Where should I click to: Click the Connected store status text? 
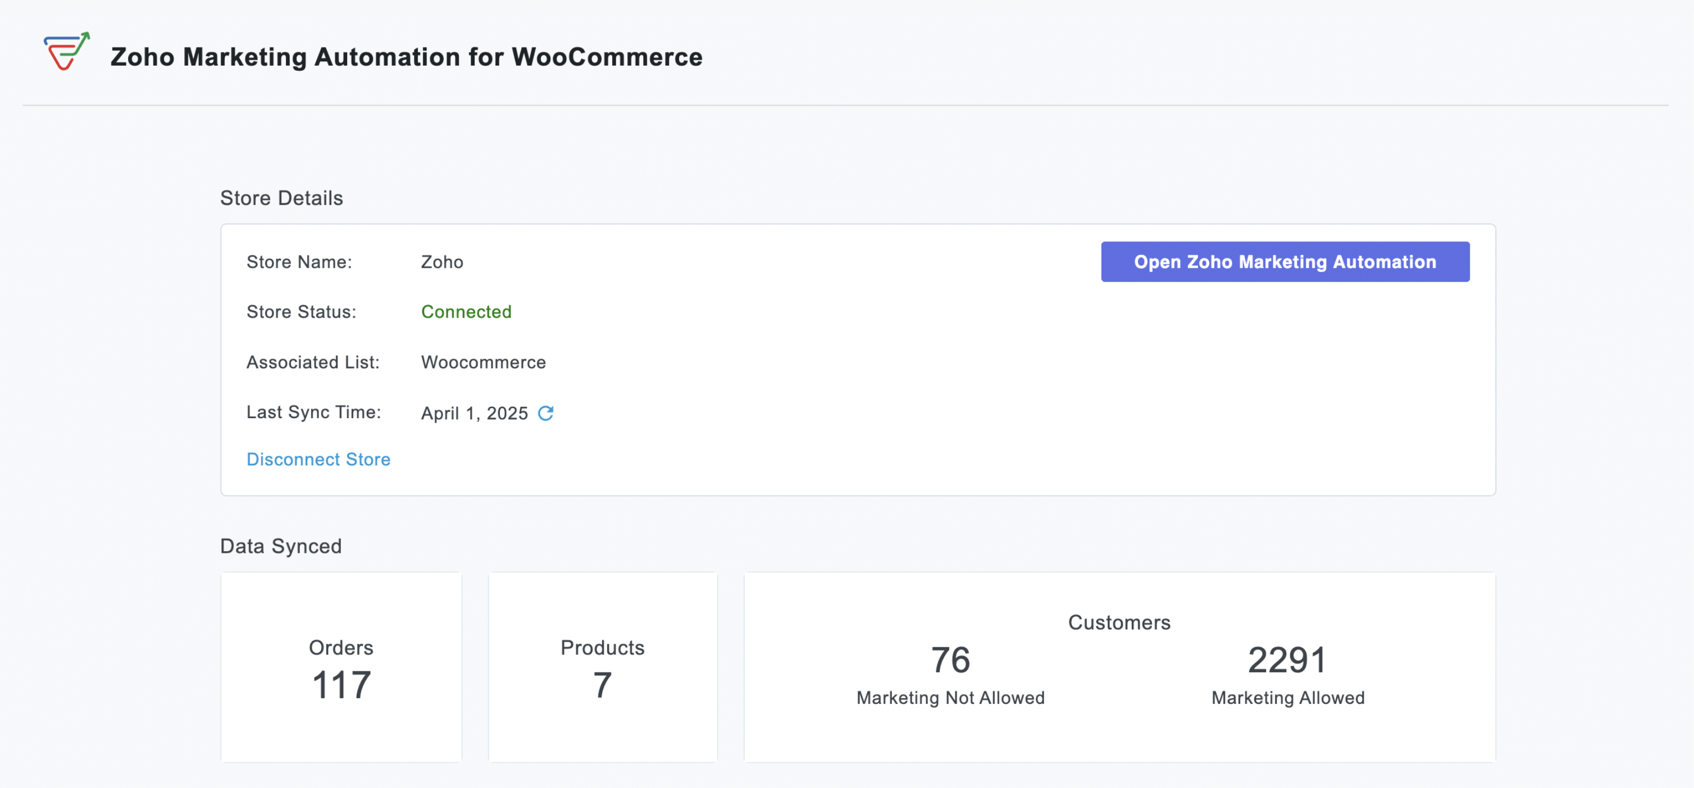[x=466, y=311]
